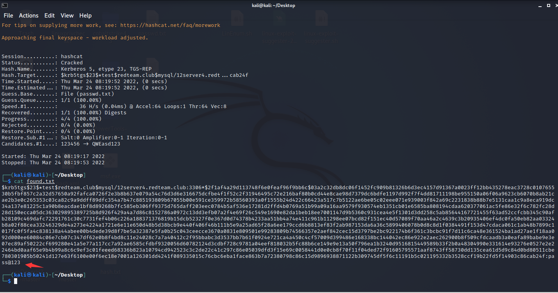Click the Time.Estimated line
Screen dimensions: 558x293
84,87
